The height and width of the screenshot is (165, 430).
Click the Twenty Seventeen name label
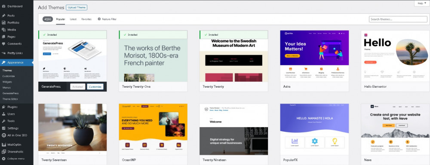(54, 160)
